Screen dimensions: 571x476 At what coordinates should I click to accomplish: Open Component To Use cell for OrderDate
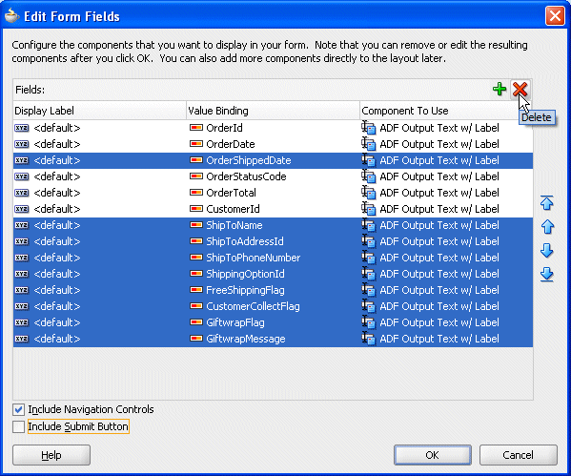click(446, 144)
